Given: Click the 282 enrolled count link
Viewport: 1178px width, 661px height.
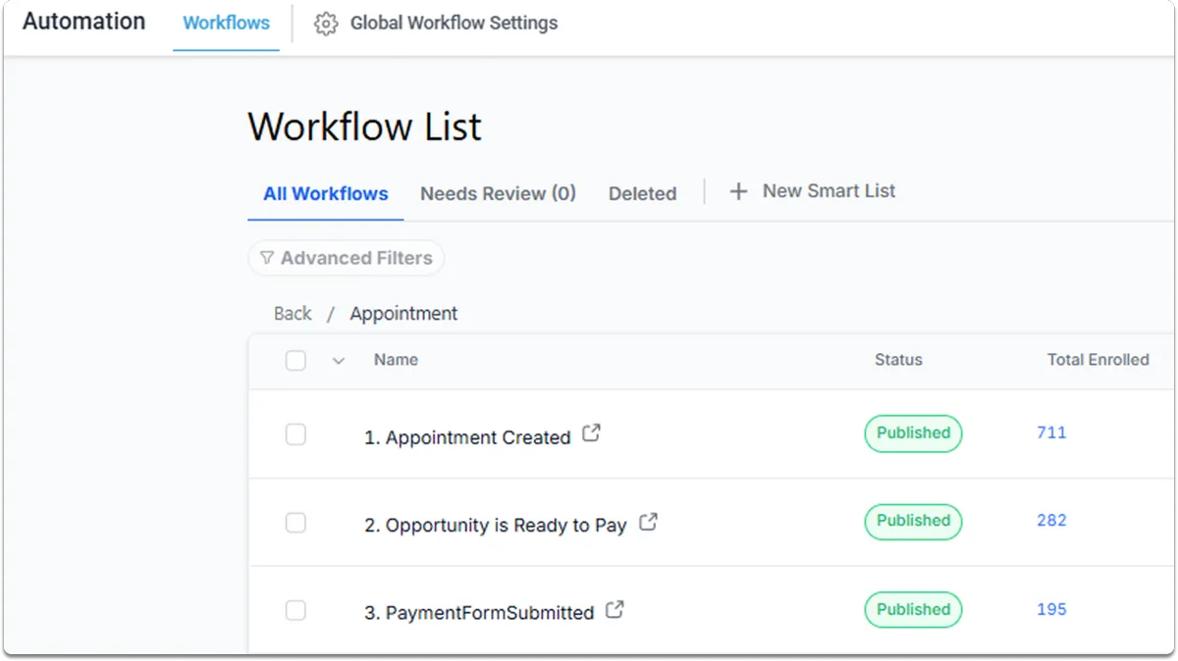Looking at the screenshot, I should tap(1051, 521).
